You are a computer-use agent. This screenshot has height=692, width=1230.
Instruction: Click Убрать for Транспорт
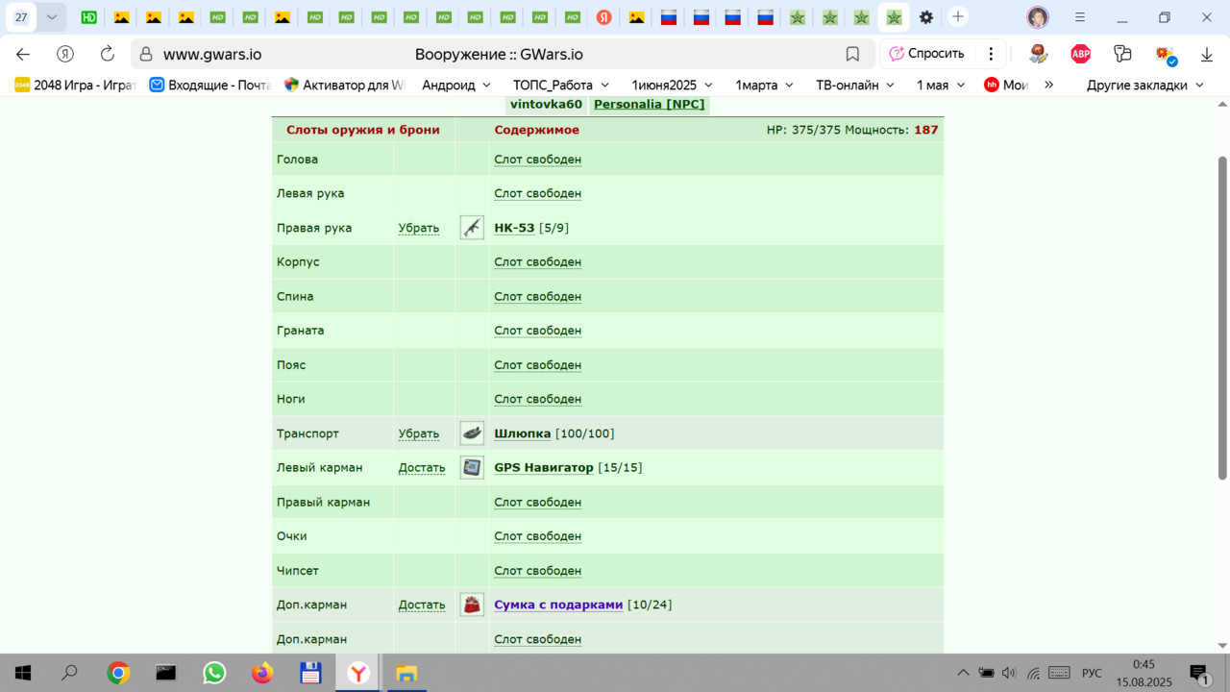(x=419, y=433)
